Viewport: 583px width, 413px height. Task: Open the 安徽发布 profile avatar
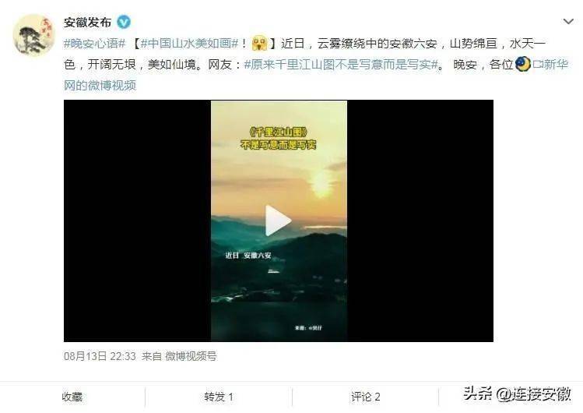[x=33, y=35]
